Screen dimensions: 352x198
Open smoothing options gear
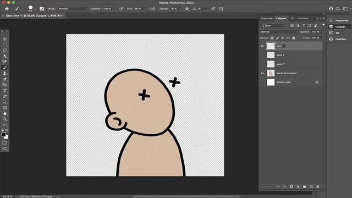coord(187,9)
